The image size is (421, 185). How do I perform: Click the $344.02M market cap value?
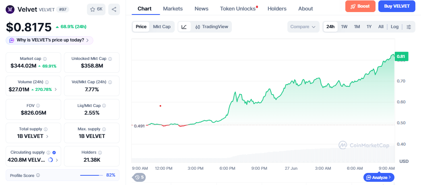coord(23,66)
